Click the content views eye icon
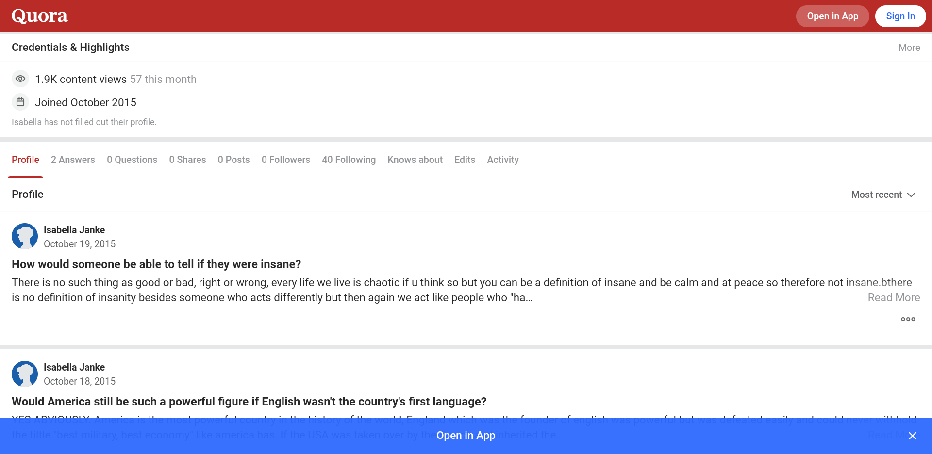This screenshot has height=454, width=932. [x=20, y=79]
